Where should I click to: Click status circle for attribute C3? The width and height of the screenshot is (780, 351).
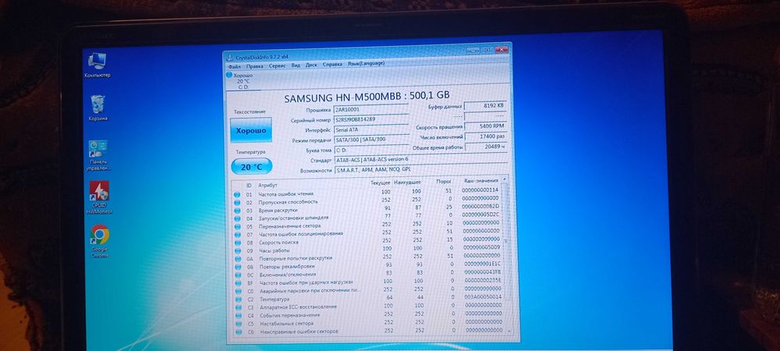[238, 308]
